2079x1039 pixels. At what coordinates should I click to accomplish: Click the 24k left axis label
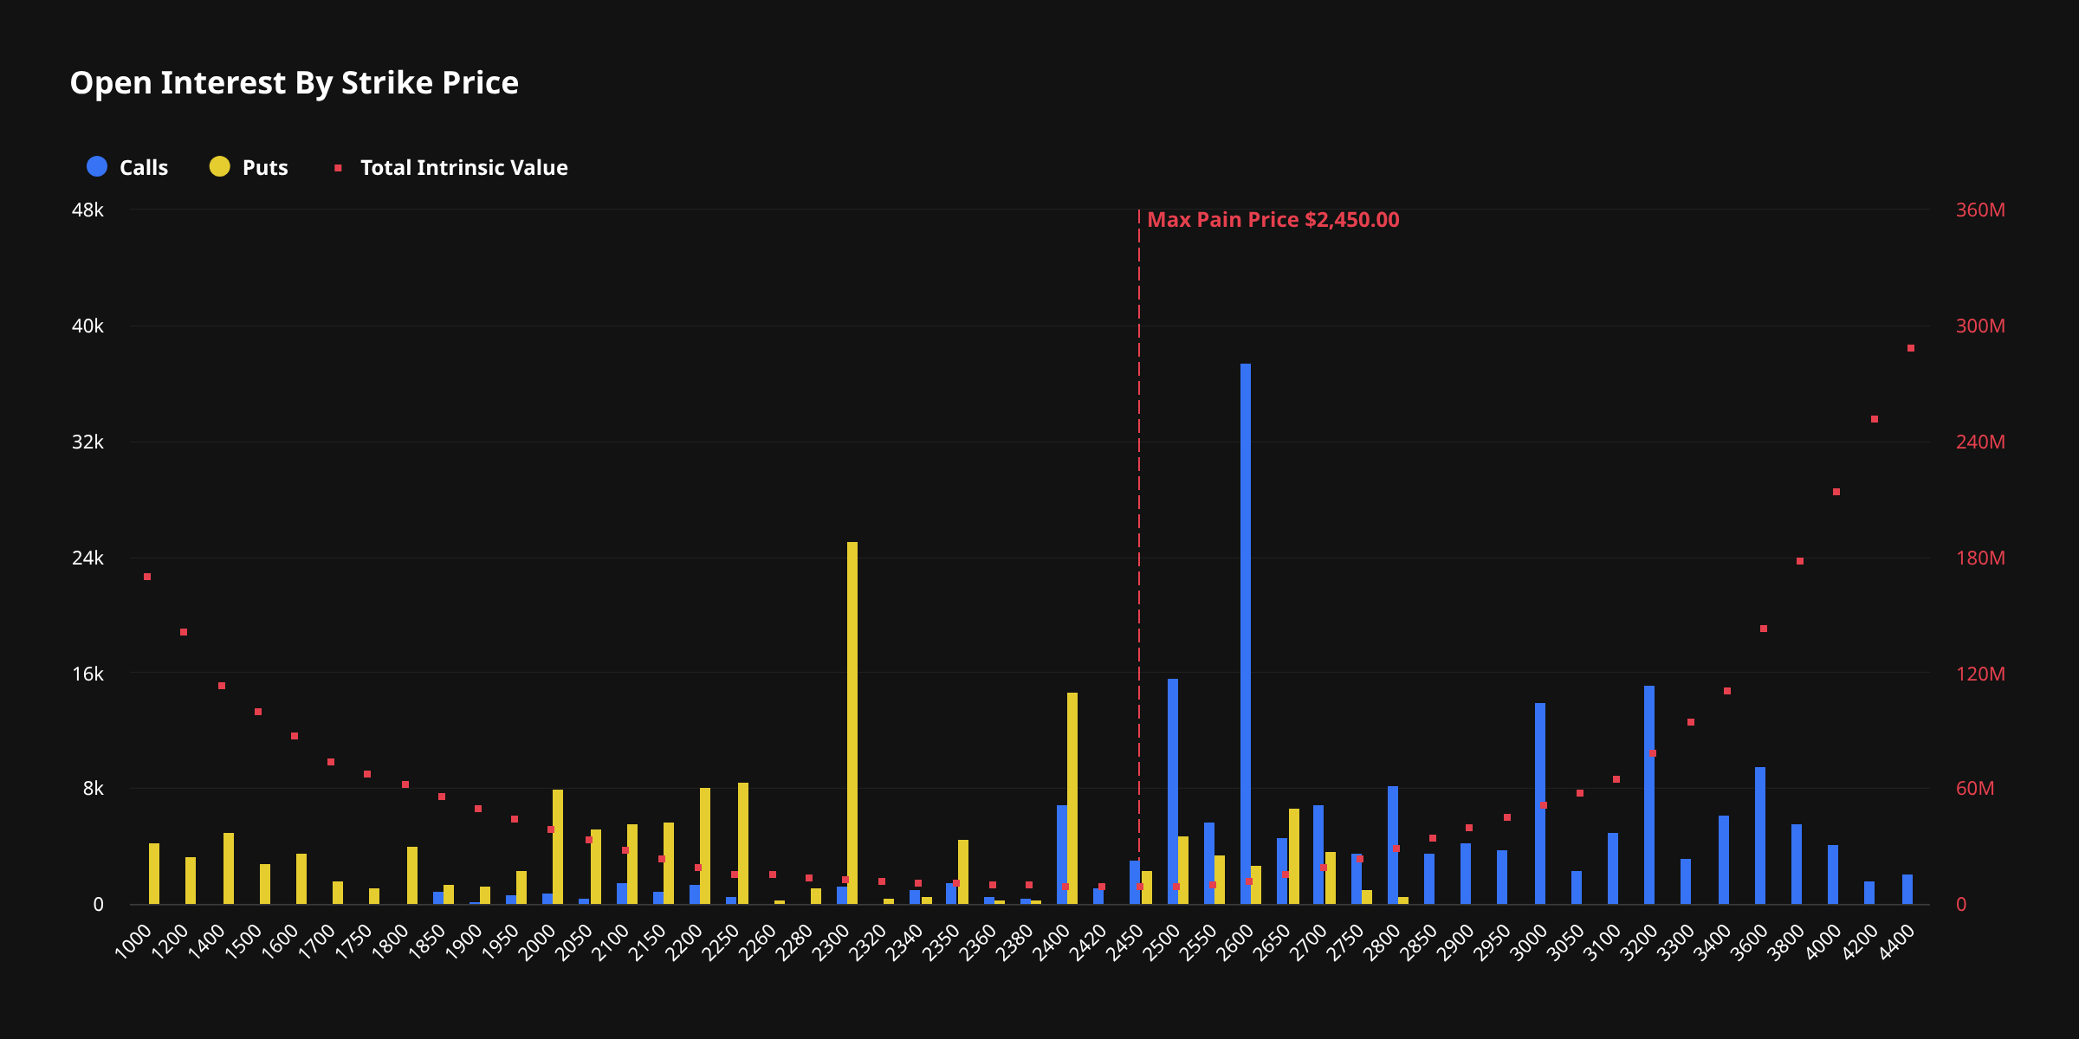coord(87,558)
